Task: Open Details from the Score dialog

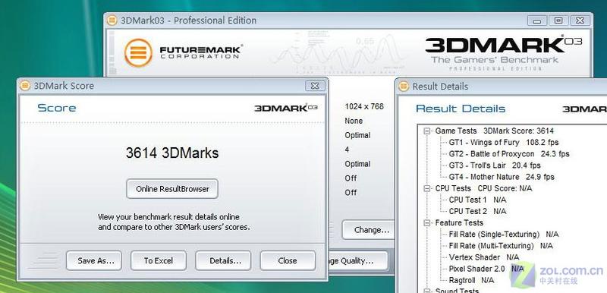Action: click(x=223, y=260)
